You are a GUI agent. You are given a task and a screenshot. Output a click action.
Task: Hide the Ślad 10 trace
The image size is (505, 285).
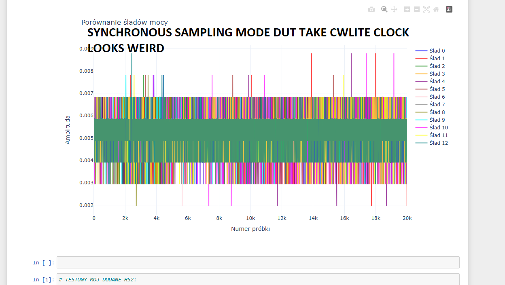(438, 128)
